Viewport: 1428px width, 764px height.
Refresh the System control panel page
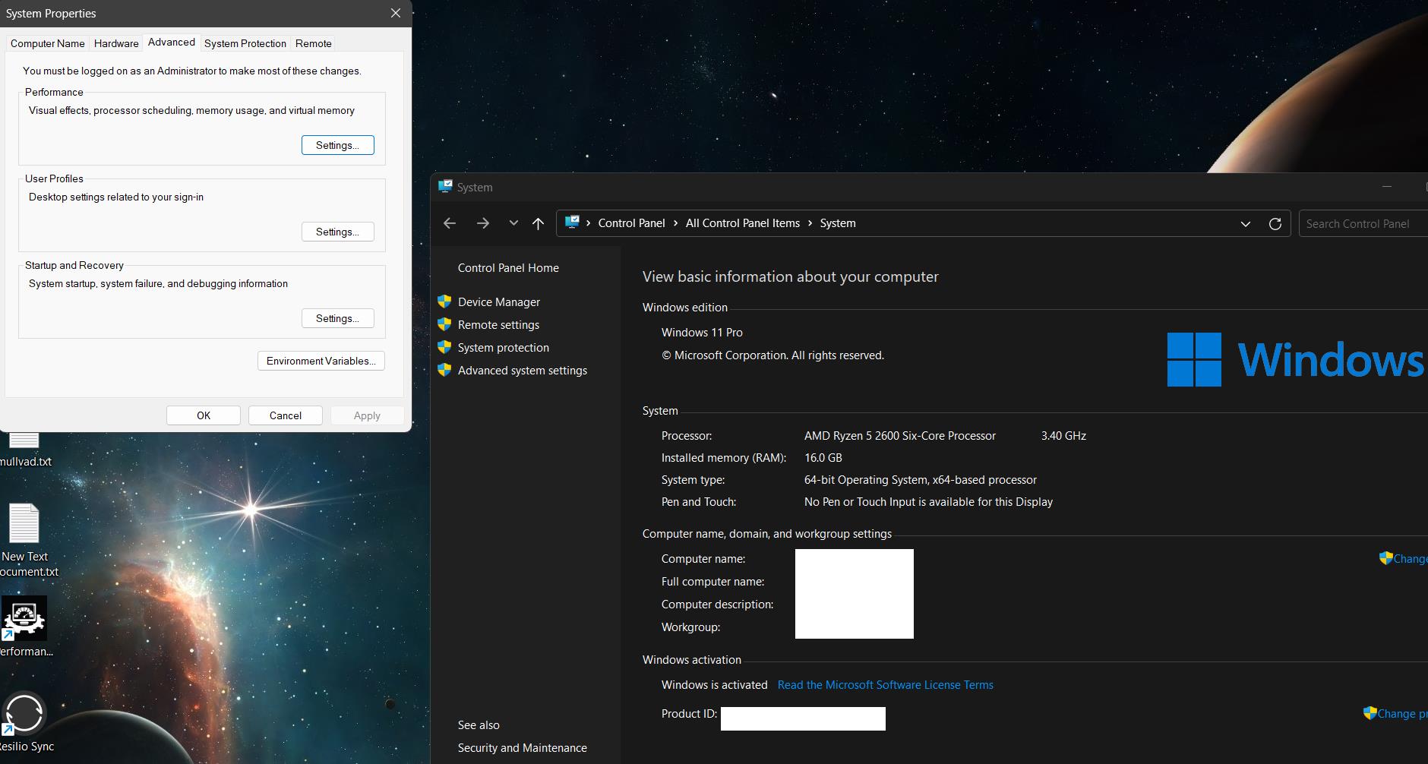[x=1275, y=223]
